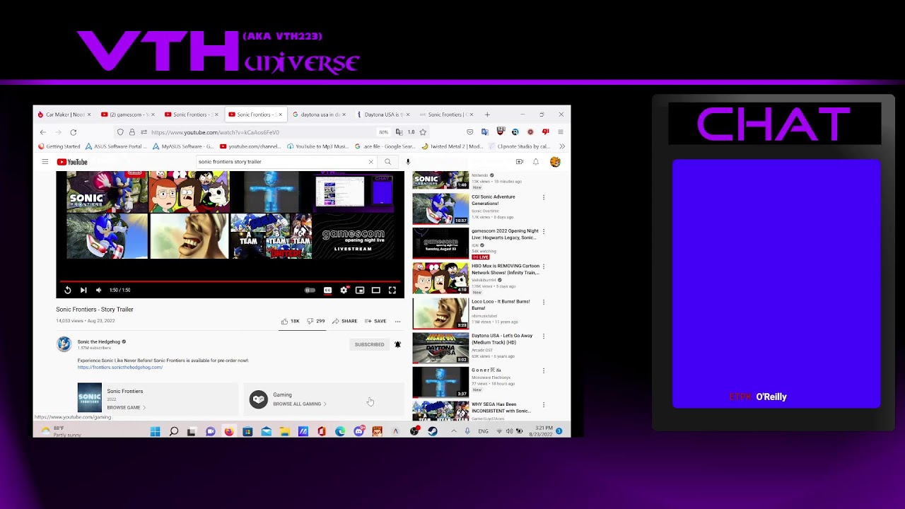Screen dimensions: 905x509
Task: Clear the YouTube search text
Action: coord(370,162)
